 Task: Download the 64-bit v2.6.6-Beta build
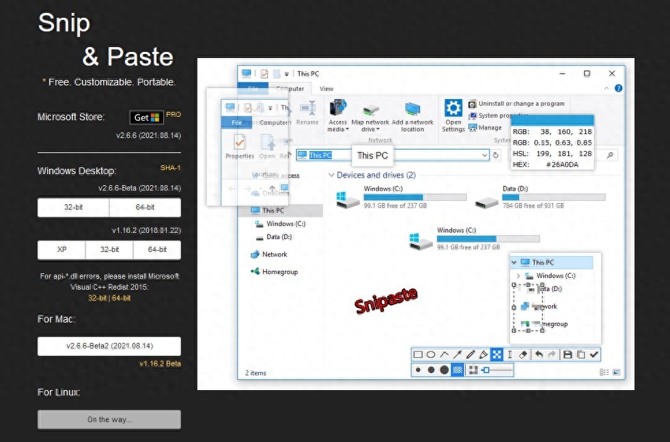click(x=145, y=207)
